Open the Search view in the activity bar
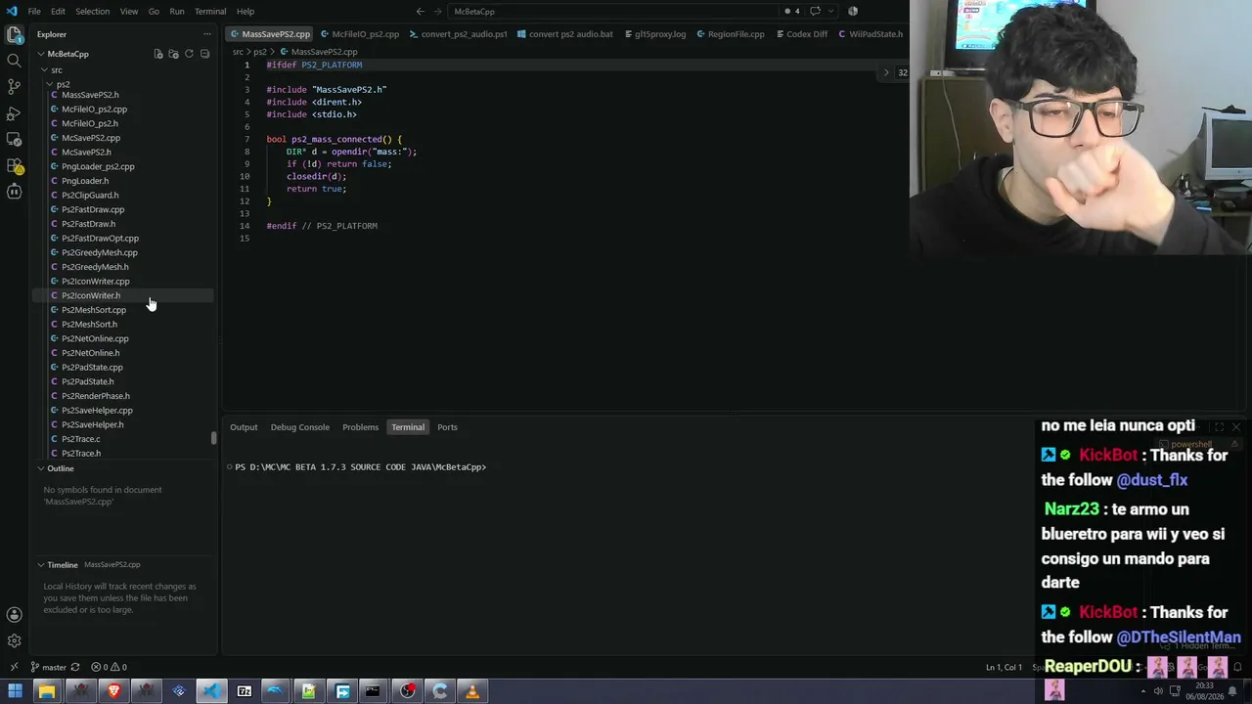The height and width of the screenshot is (704, 1252). pyautogui.click(x=14, y=61)
